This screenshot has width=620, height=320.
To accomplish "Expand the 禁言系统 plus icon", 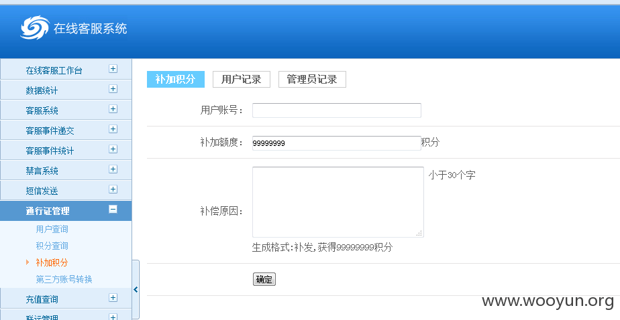I will click(113, 169).
